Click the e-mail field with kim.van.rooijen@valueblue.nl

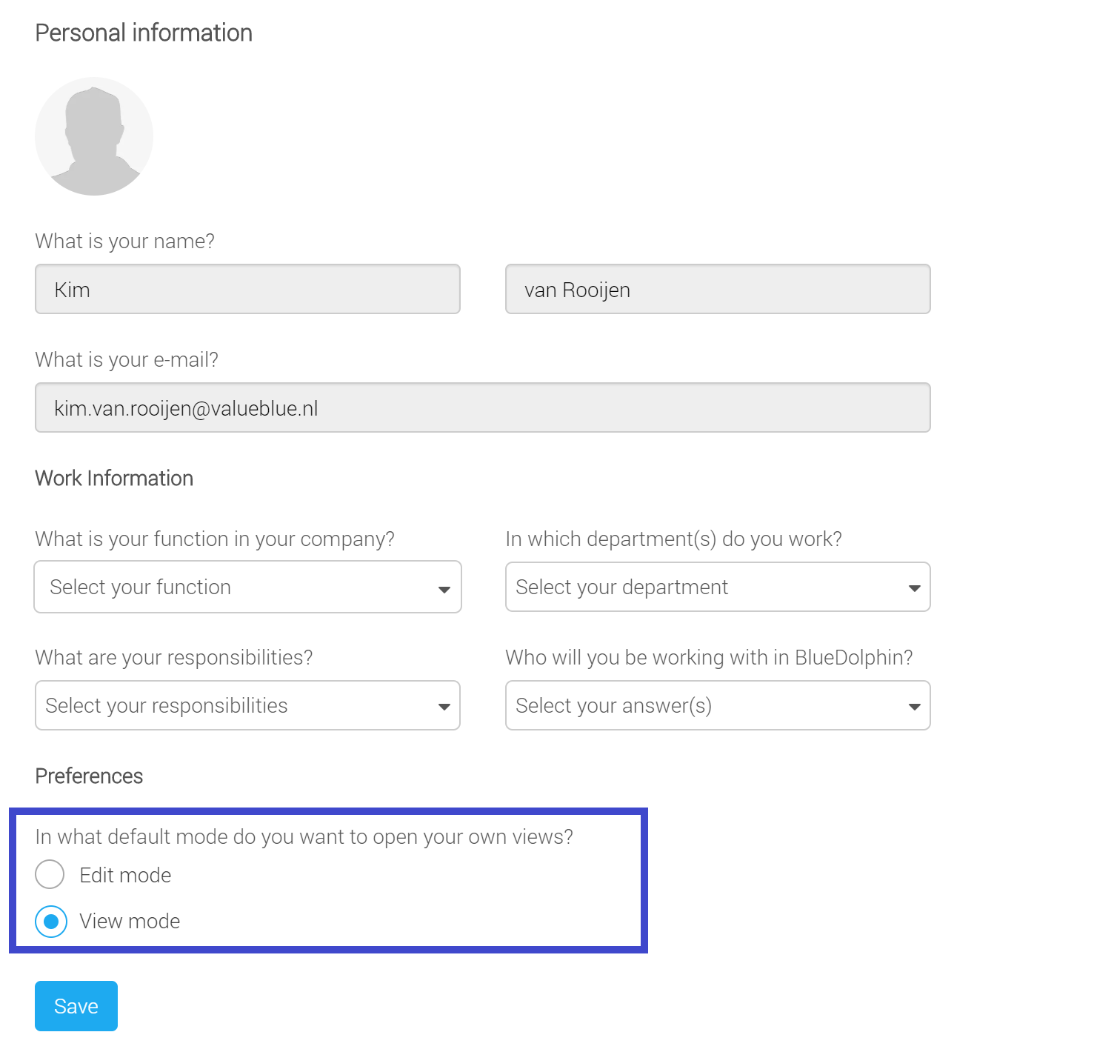[x=483, y=407]
